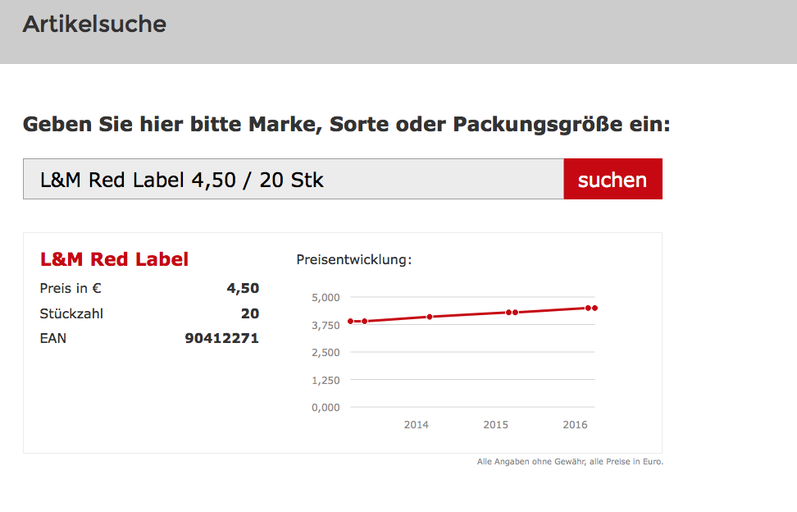Click the Stückzahl value 20
Image resolution: width=797 pixels, height=512 pixels.
250,313
